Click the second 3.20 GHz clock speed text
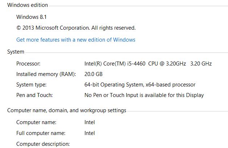This screenshot has width=228, height=148. tap(201, 64)
